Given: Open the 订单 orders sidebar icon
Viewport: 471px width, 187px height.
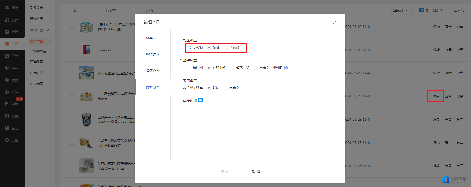Looking at the screenshot, I should pyautogui.click(x=7, y=56).
